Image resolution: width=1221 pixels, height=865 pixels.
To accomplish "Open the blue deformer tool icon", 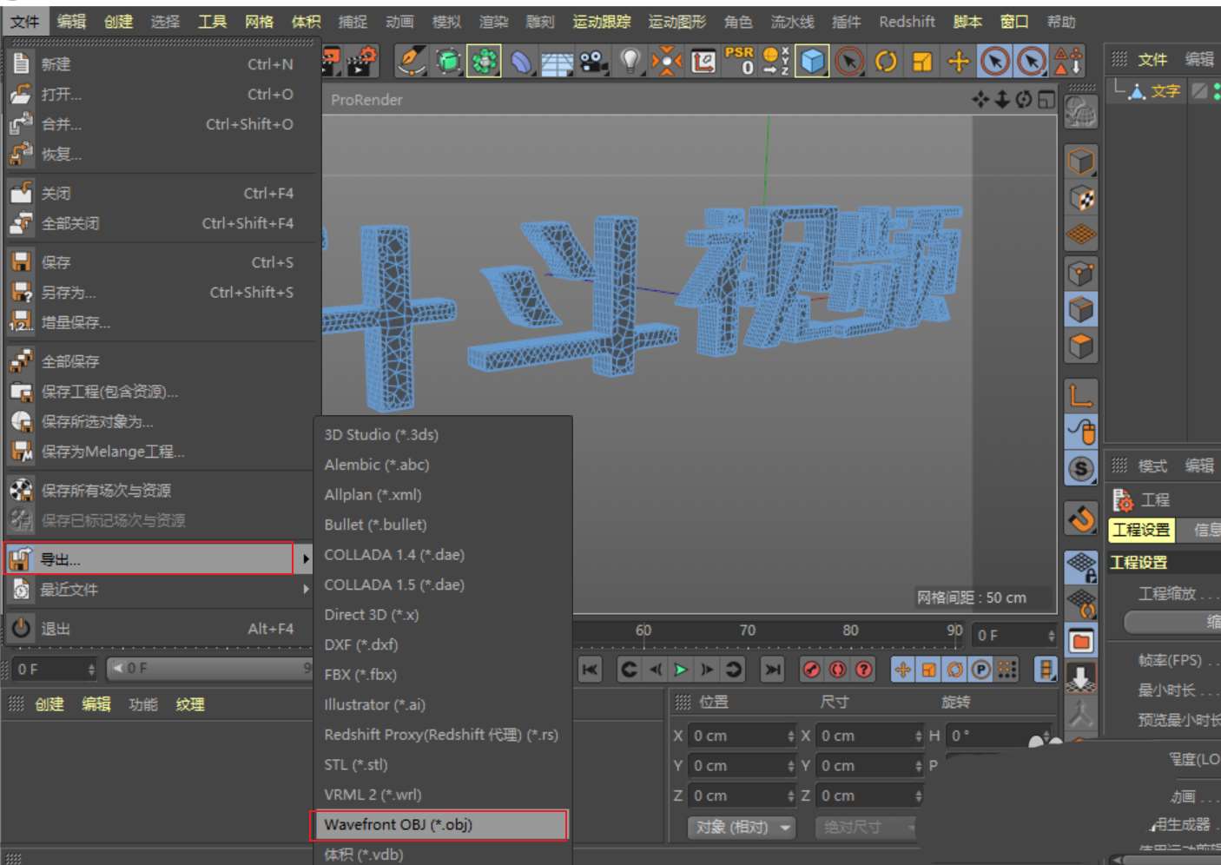I will pos(520,61).
